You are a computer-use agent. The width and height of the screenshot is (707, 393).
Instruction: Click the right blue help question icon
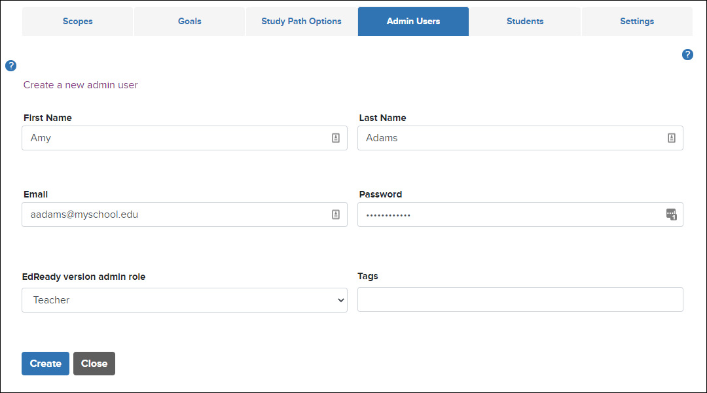point(687,54)
